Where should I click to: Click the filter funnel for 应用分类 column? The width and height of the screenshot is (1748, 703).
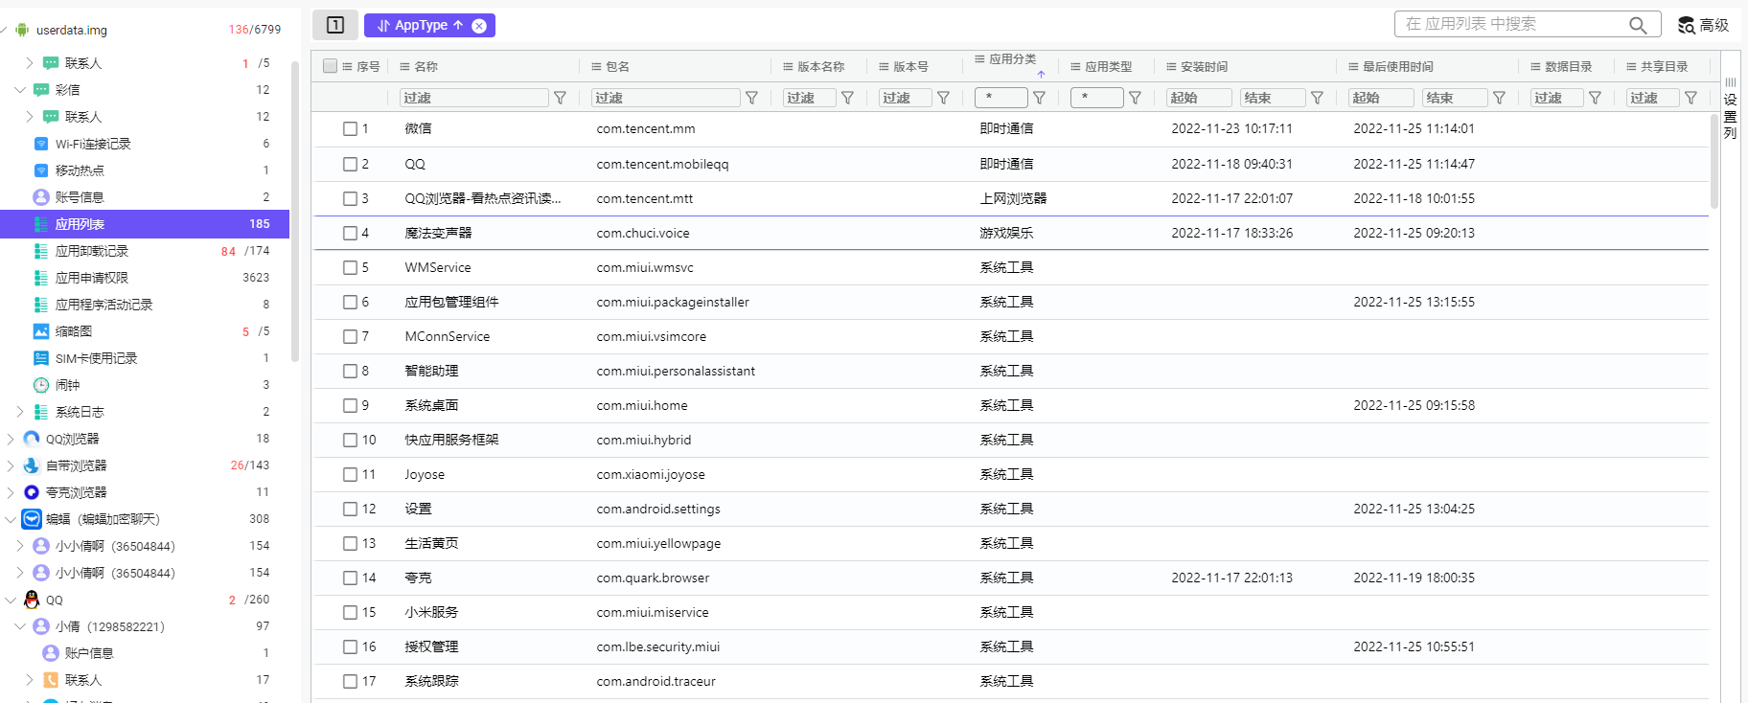pos(1040,98)
